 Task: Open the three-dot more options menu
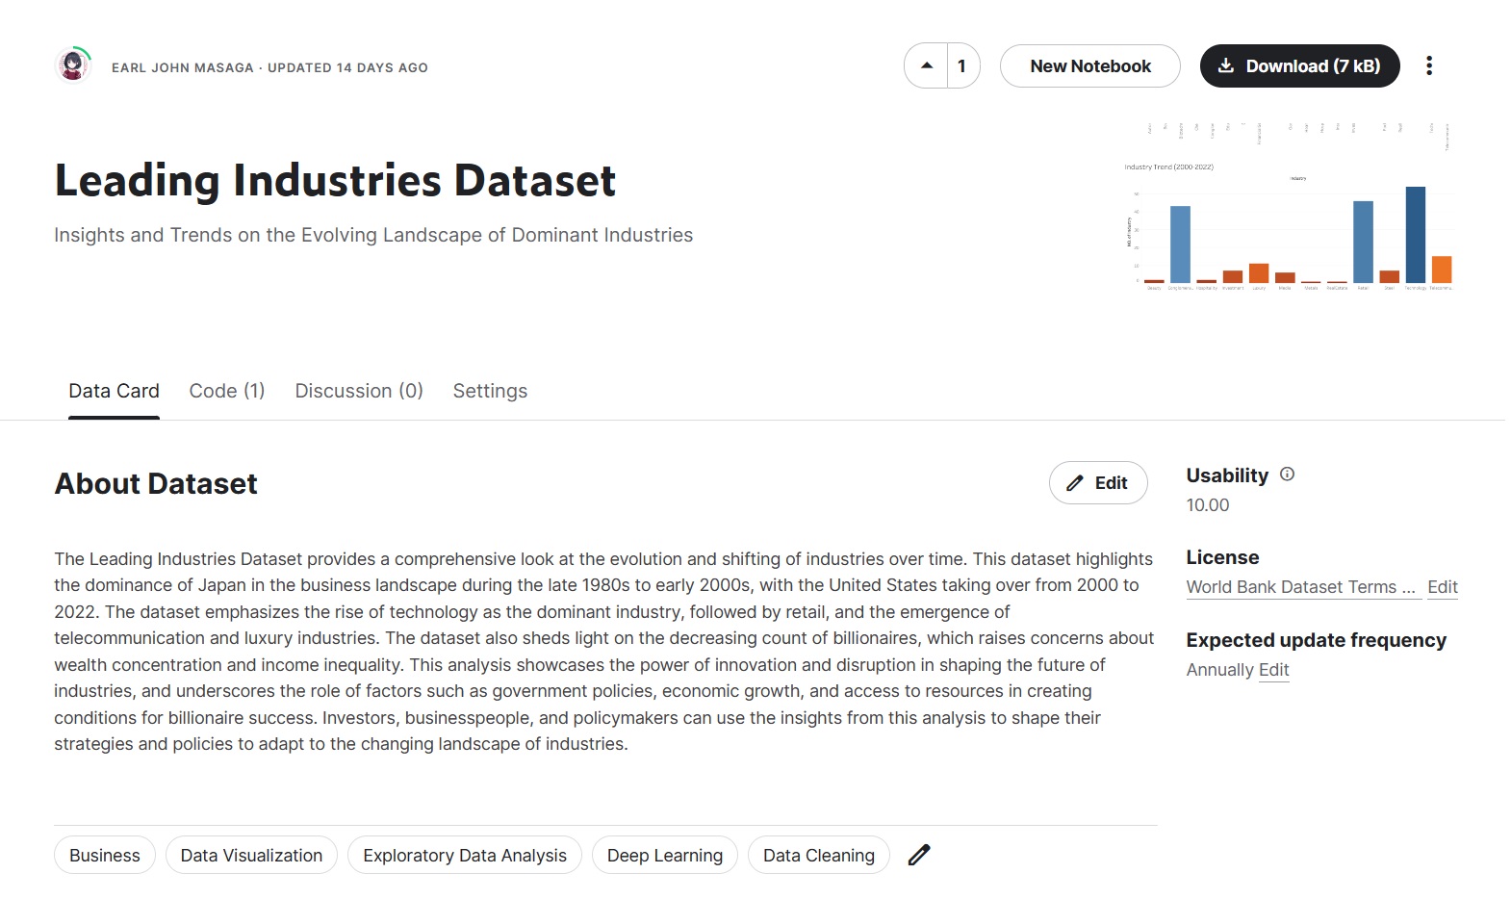[1428, 66]
